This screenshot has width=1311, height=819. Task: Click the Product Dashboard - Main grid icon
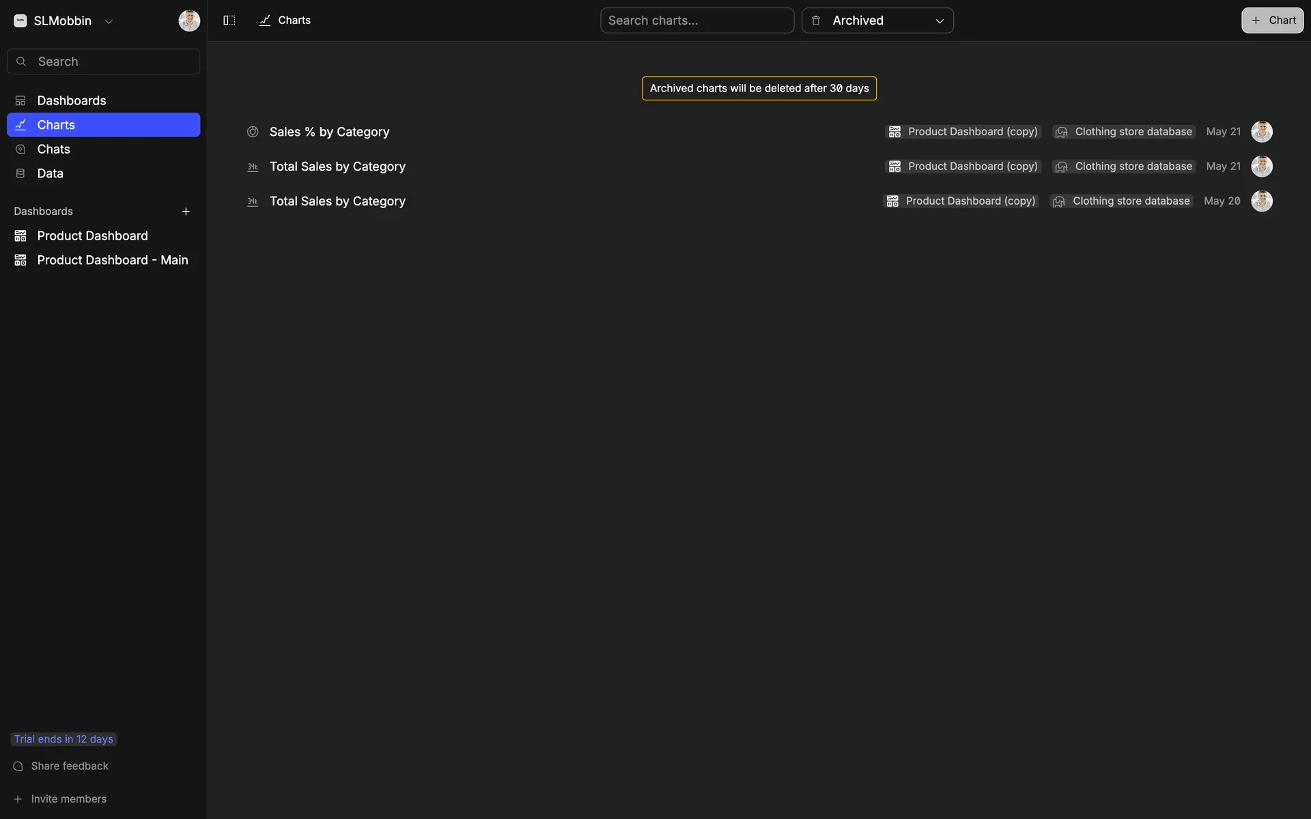pos(20,260)
